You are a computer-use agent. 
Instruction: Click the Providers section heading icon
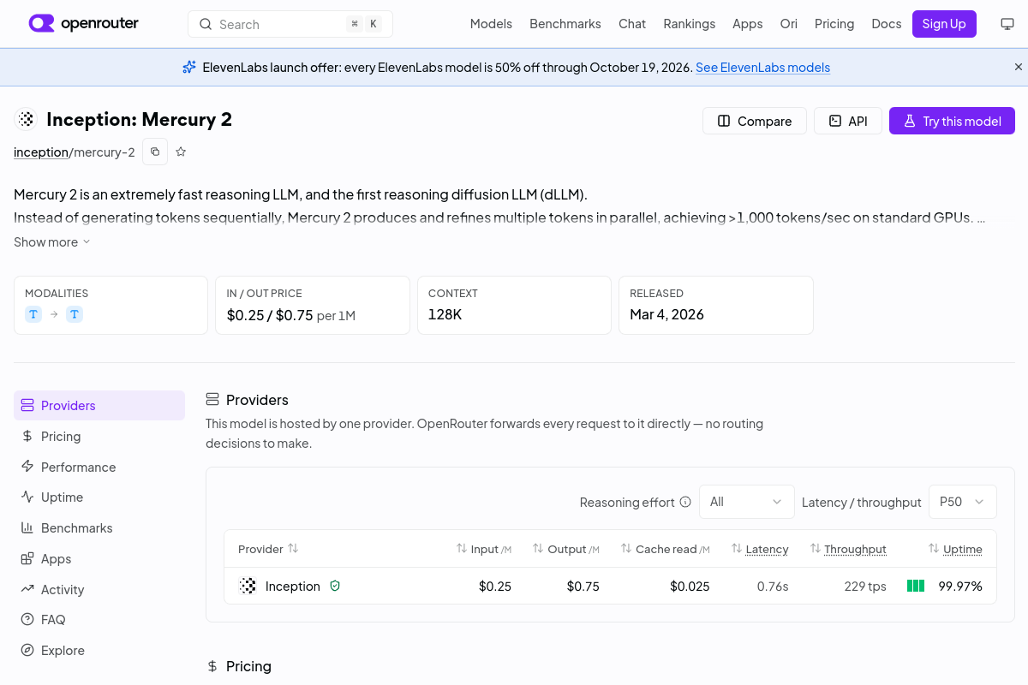click(212, 400)
